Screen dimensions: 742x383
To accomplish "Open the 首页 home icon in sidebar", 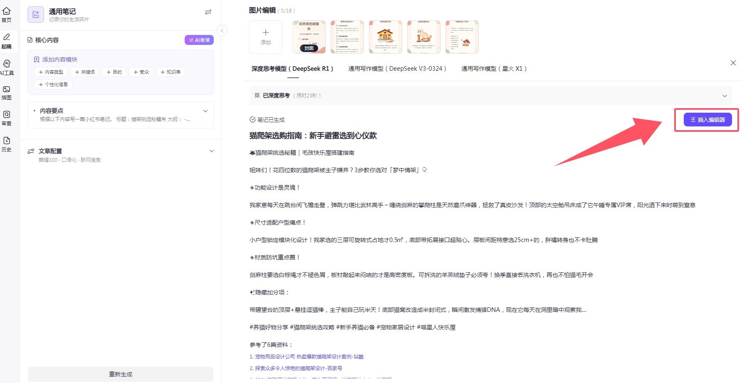I will (x=7, y=15).
